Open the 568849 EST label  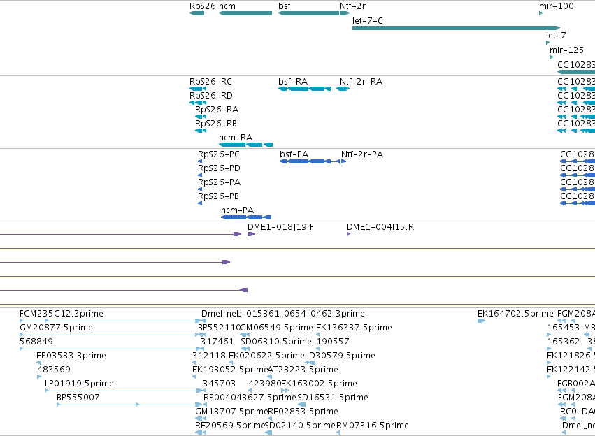click(36, 342)
